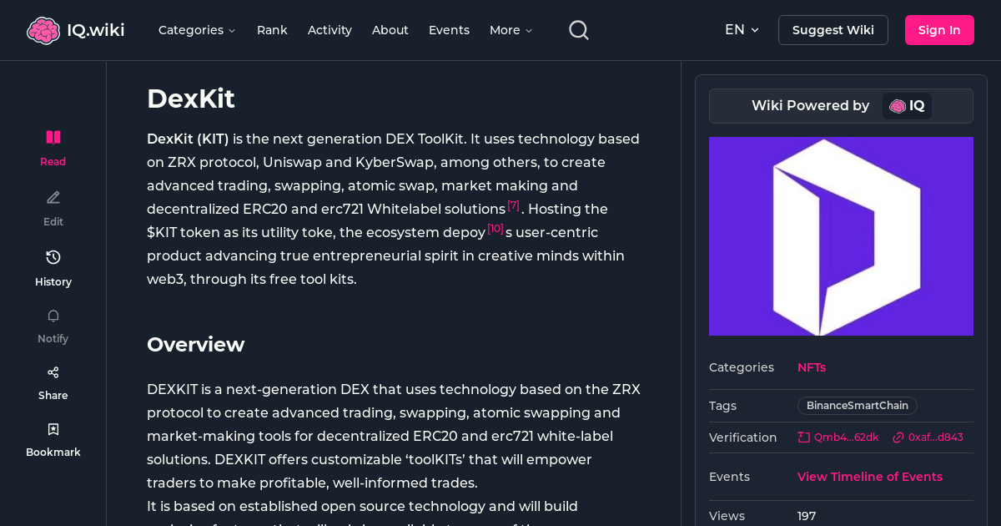Open the Events navigation item
1001x526 pixels.
pos(449,30)
